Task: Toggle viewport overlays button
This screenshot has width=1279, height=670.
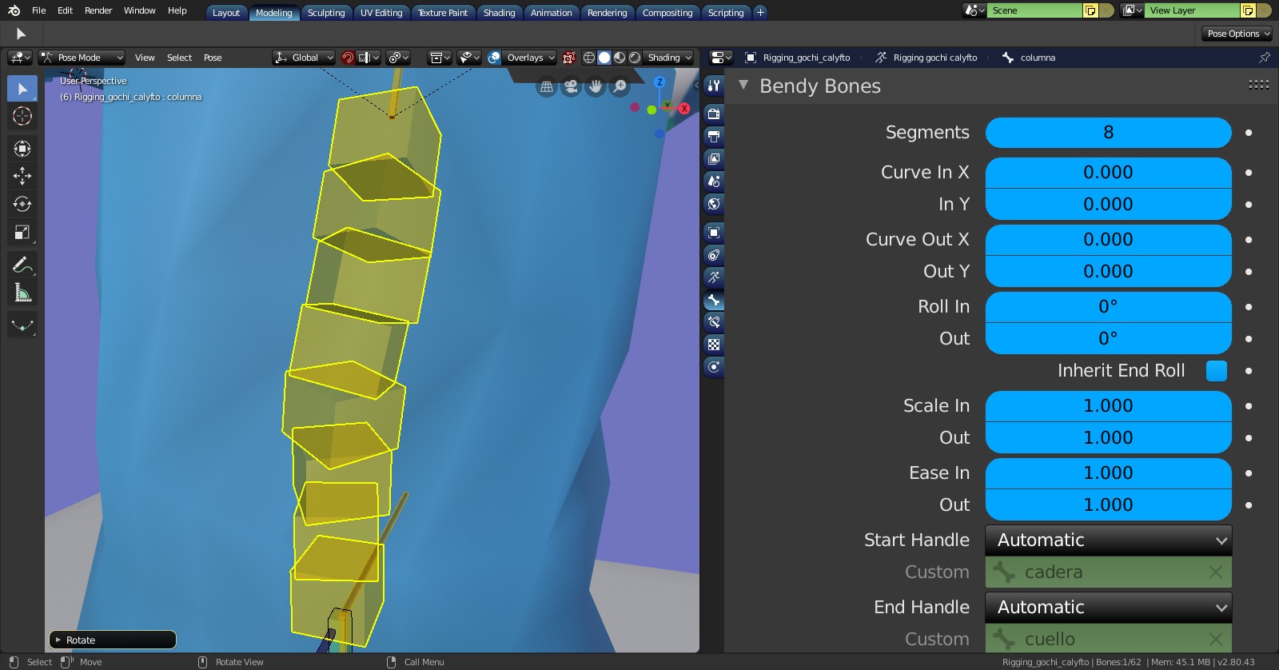Action: click(494, 58)
